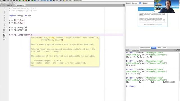Switch to the Plots tab

(x=159, y=48)
